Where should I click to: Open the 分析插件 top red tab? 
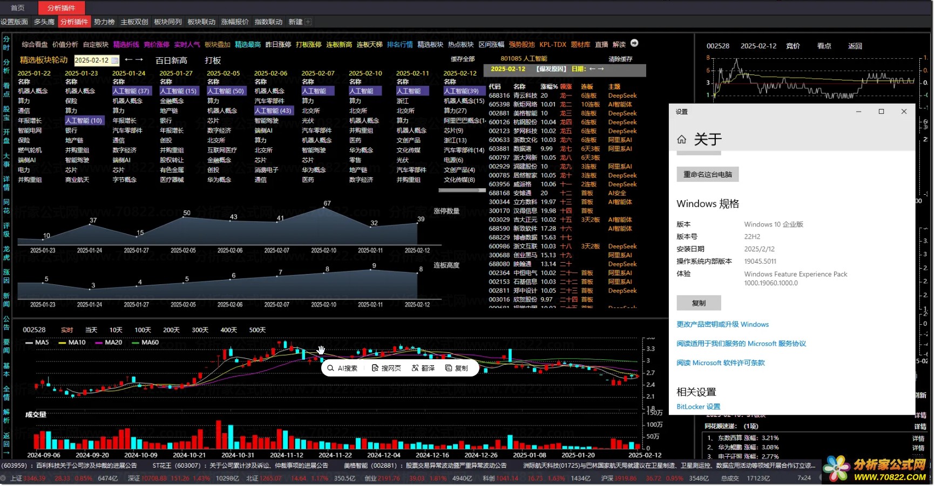pos(62,8)
